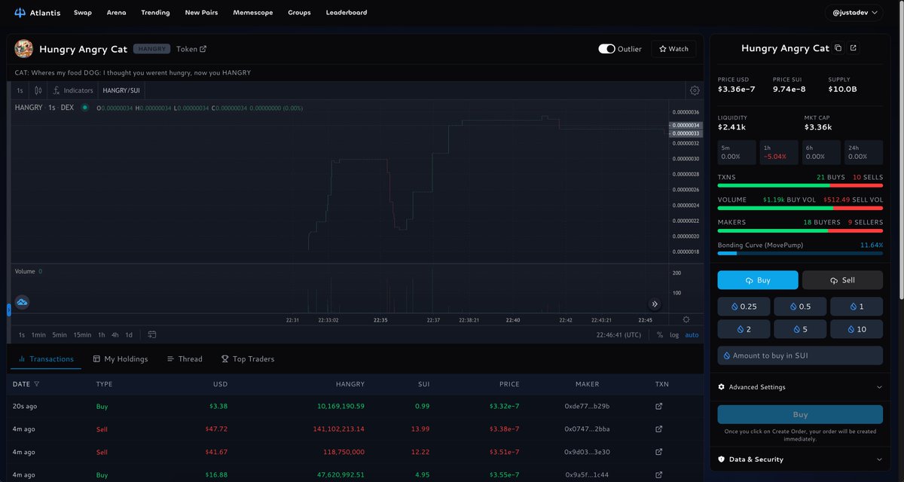Open chart settings gear icon
This screenshot has width=904, height=482.
click(x=695, y=90)
